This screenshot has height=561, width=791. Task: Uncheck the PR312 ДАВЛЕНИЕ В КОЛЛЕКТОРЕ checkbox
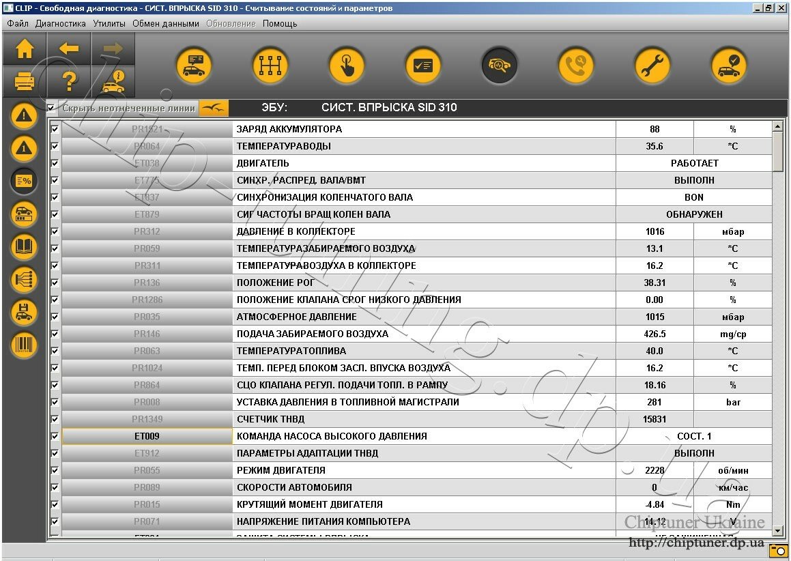coord(55,231)
